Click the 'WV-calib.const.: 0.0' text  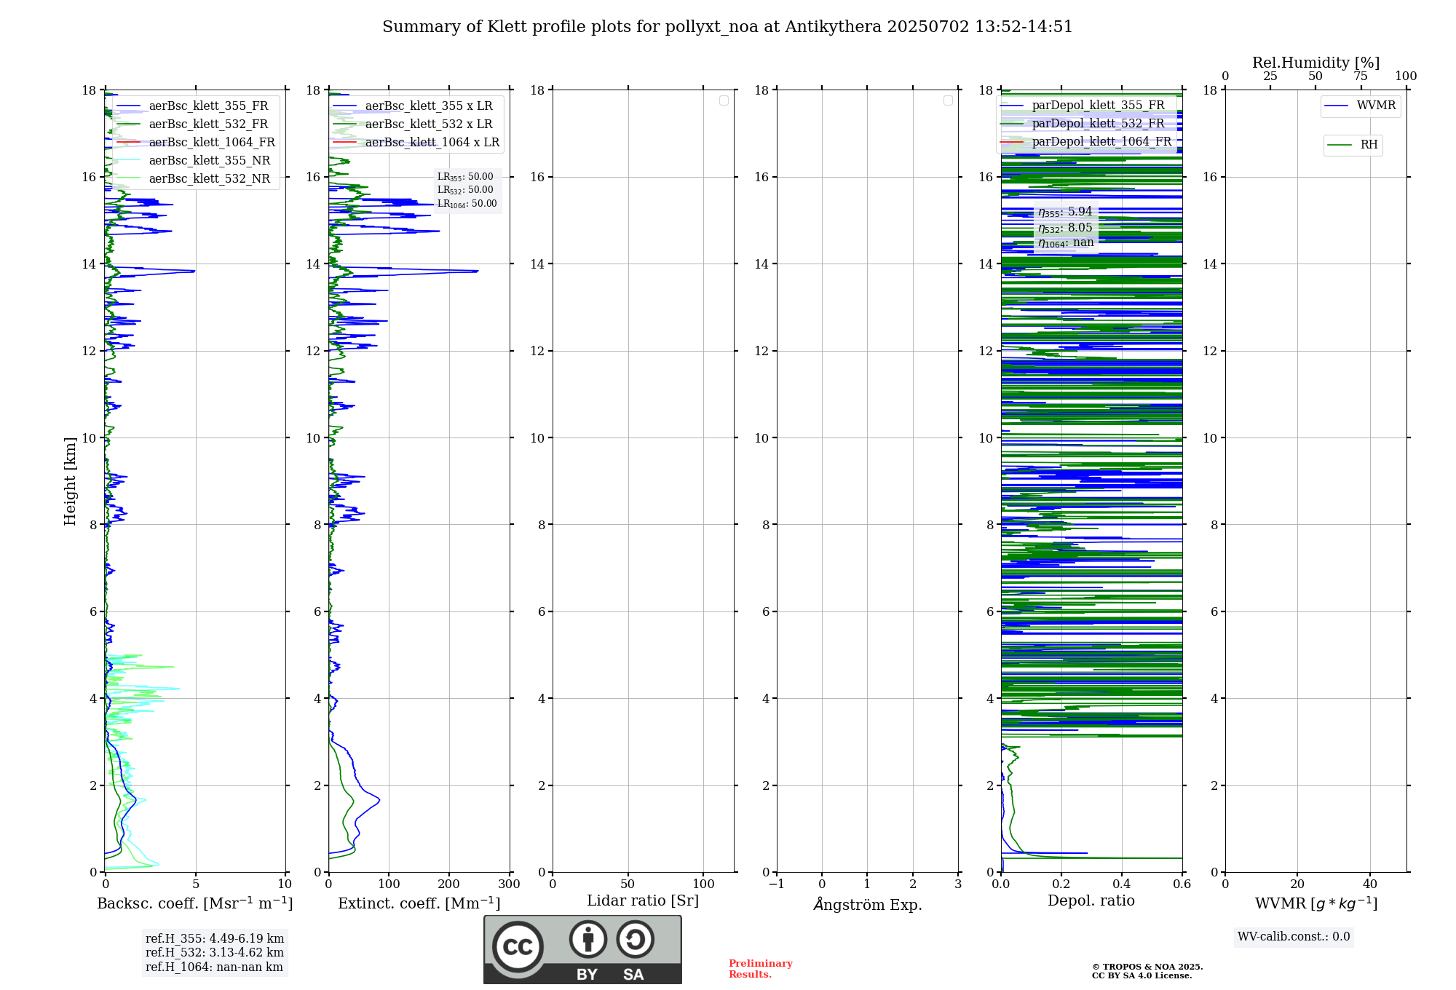(x=1294, y=937)
